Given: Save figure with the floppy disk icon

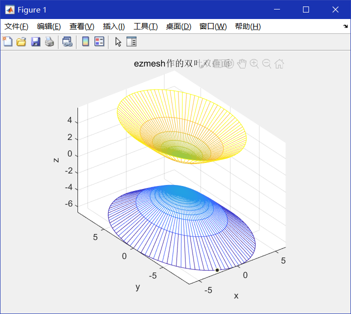Looking at the screenshot, I should (x=35, y=41).
